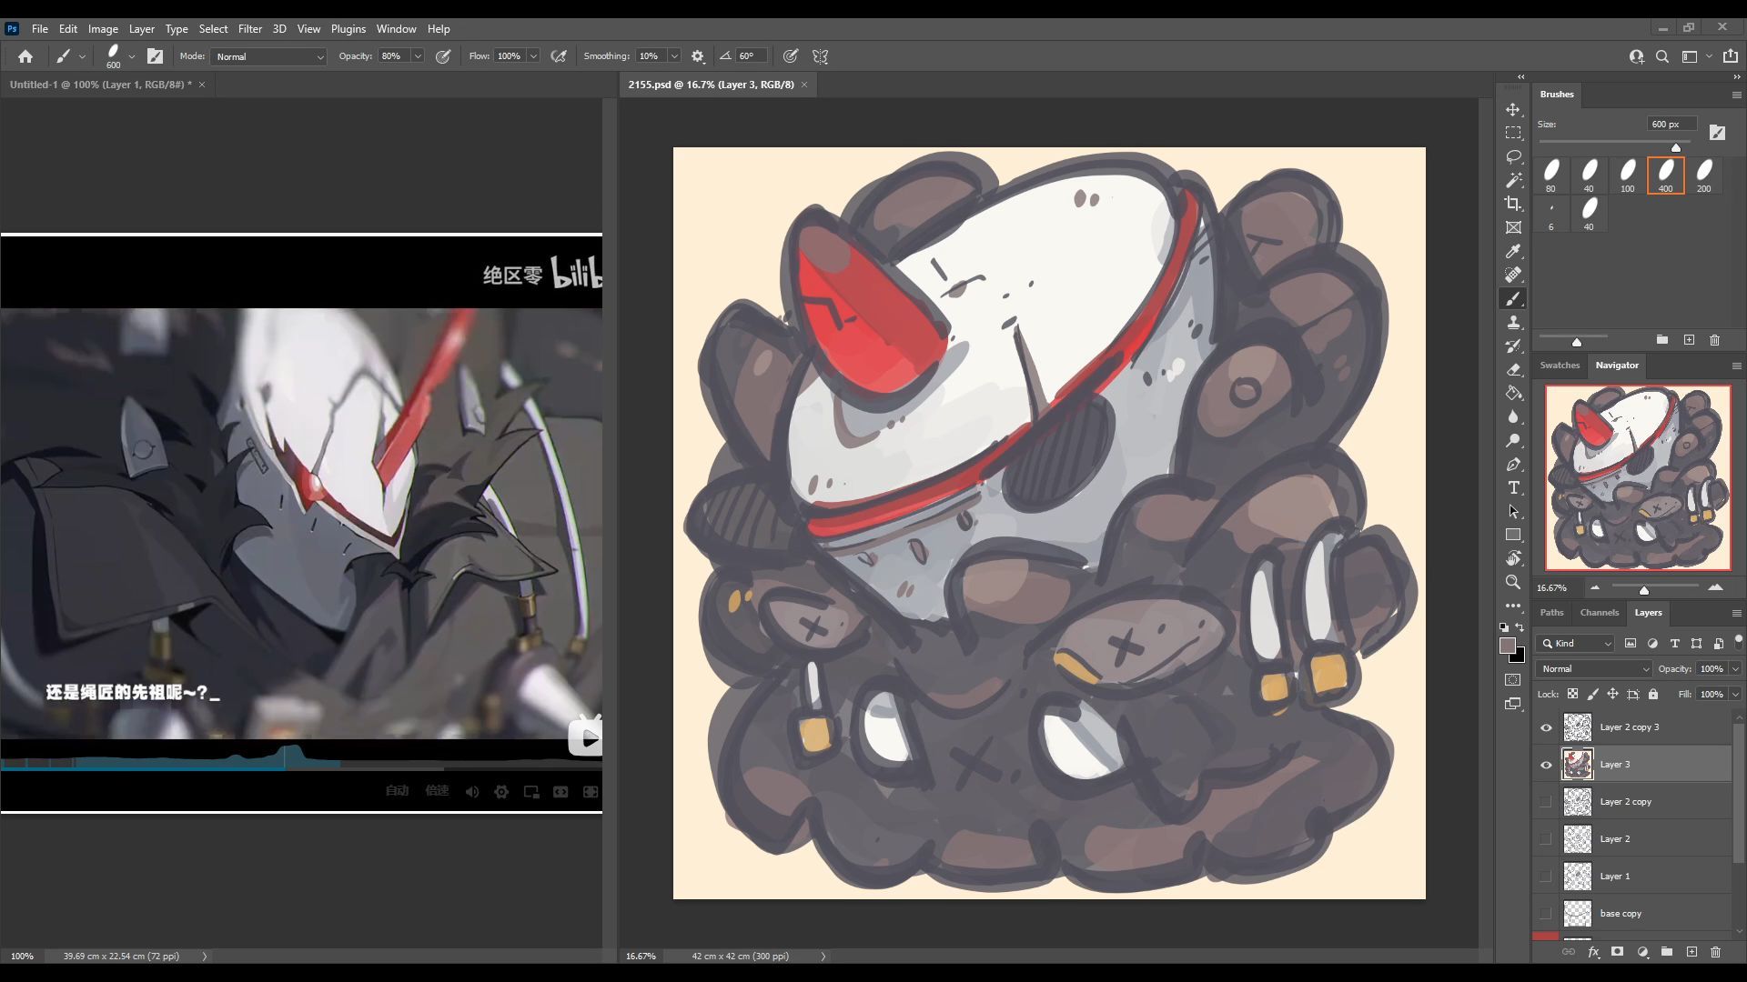This screenshot has width=1747, height=982.
Task: Open brush settings panel icon in options bar
Action: click(x=156, y=56)
